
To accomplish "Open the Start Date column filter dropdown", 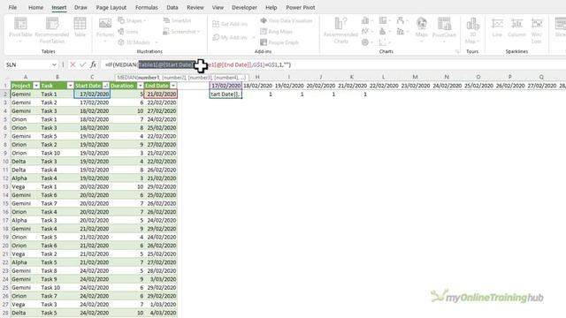I will point(106,86).
